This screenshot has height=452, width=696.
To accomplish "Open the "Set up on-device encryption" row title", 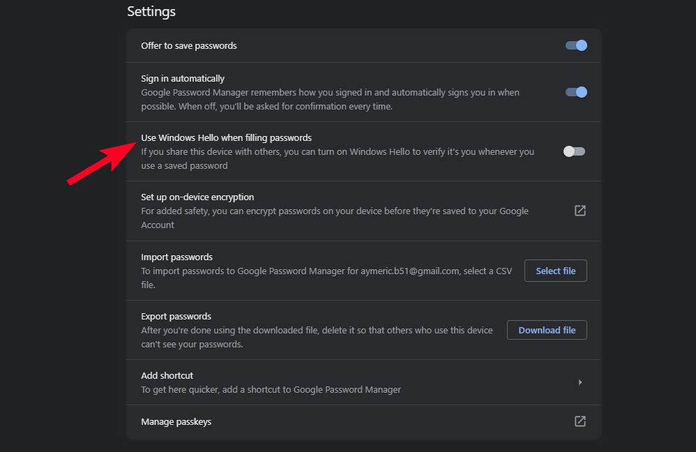I will [197, 197].
